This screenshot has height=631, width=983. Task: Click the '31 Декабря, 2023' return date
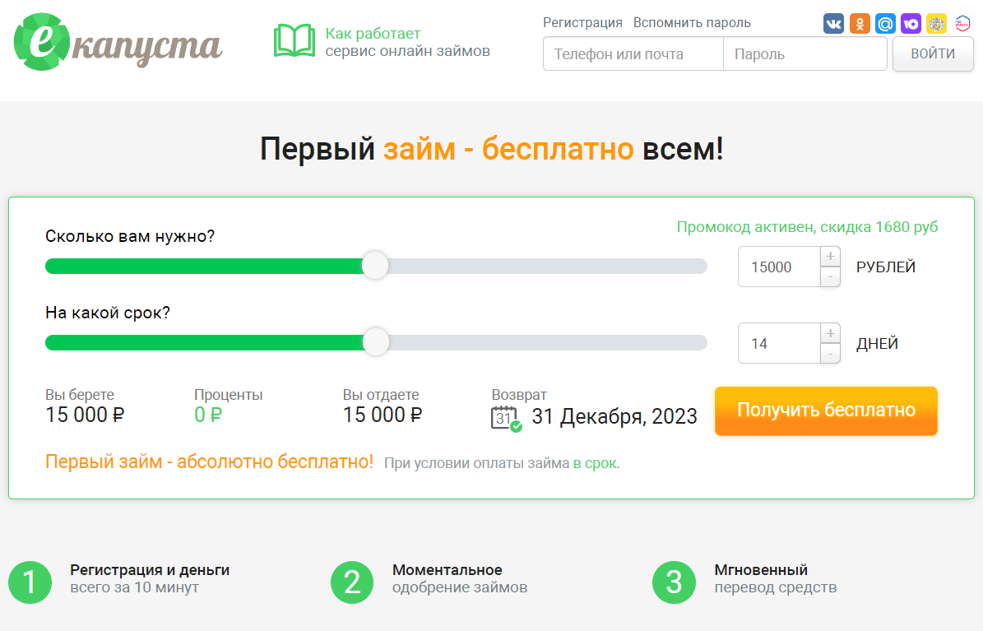coord(614,416)
